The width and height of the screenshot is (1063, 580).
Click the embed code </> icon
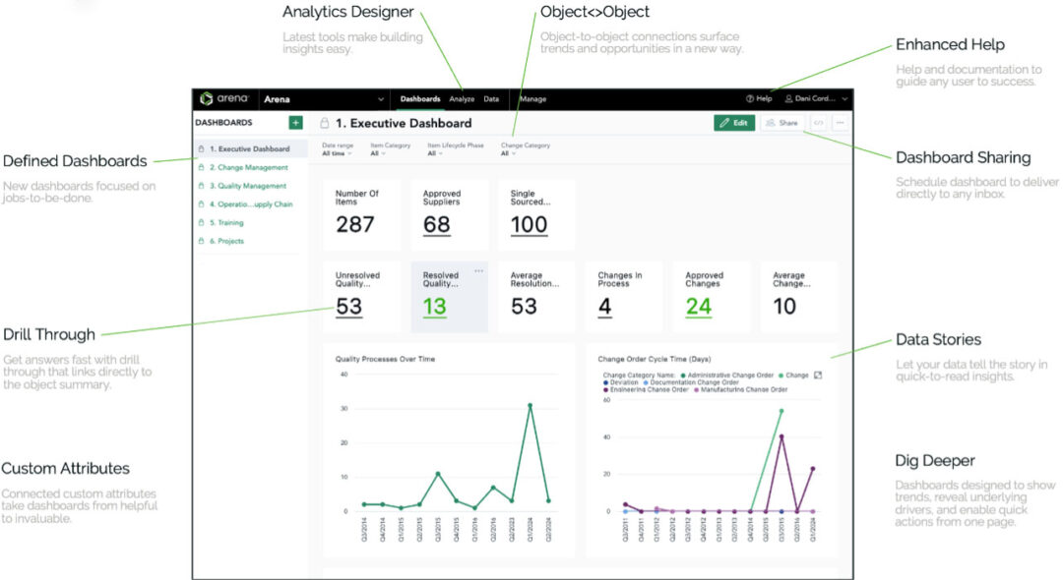818,123
